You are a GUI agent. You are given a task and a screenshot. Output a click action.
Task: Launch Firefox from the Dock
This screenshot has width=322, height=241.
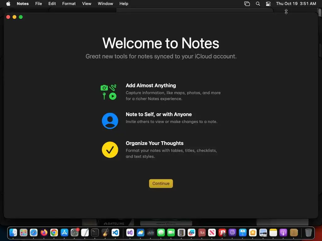point(44,233)
